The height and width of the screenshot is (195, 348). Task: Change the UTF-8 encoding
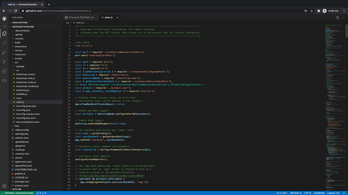307,193
